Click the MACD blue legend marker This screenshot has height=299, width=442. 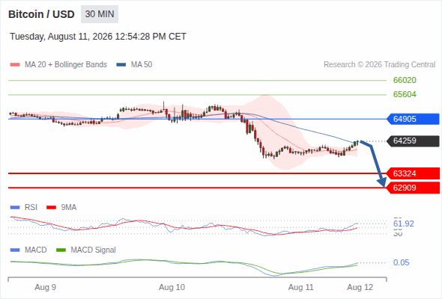click(15, 250)
